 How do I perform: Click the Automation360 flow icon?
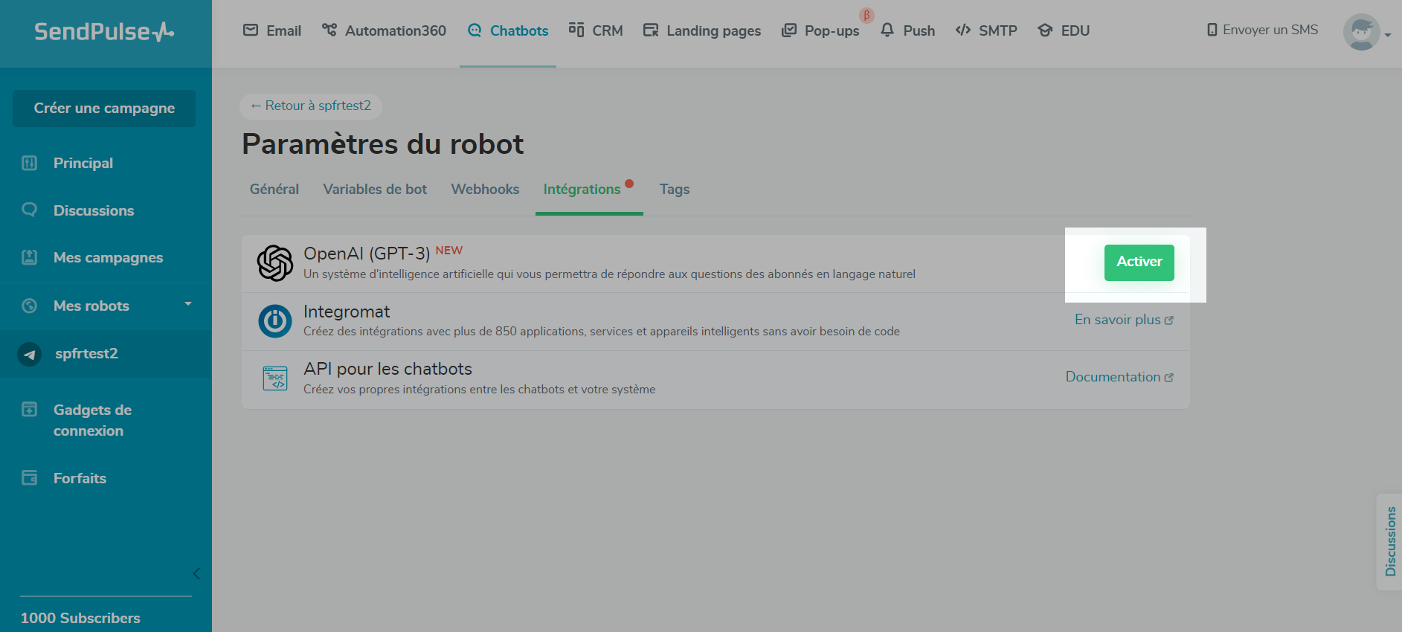tap(329, 30)
